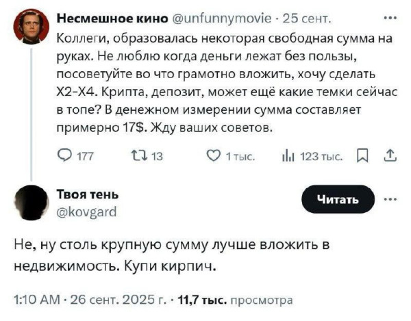Open more options for the Несмешное кино post
The height and width of the screenshot is (321, 411).
point(390,18)
